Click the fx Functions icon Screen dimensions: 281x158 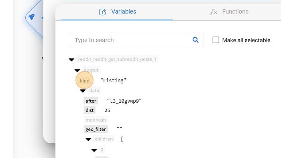tap(213, 12)
